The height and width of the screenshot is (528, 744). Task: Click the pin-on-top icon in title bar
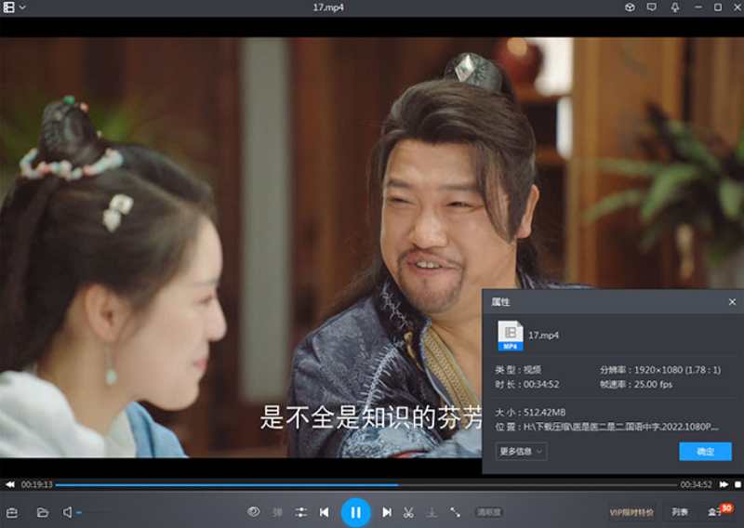coord(673,7)
